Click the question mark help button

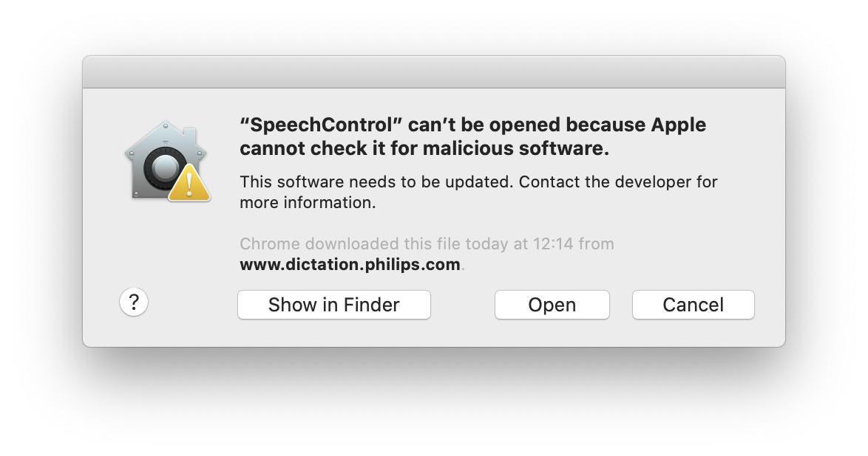click(x=133, y=303)
